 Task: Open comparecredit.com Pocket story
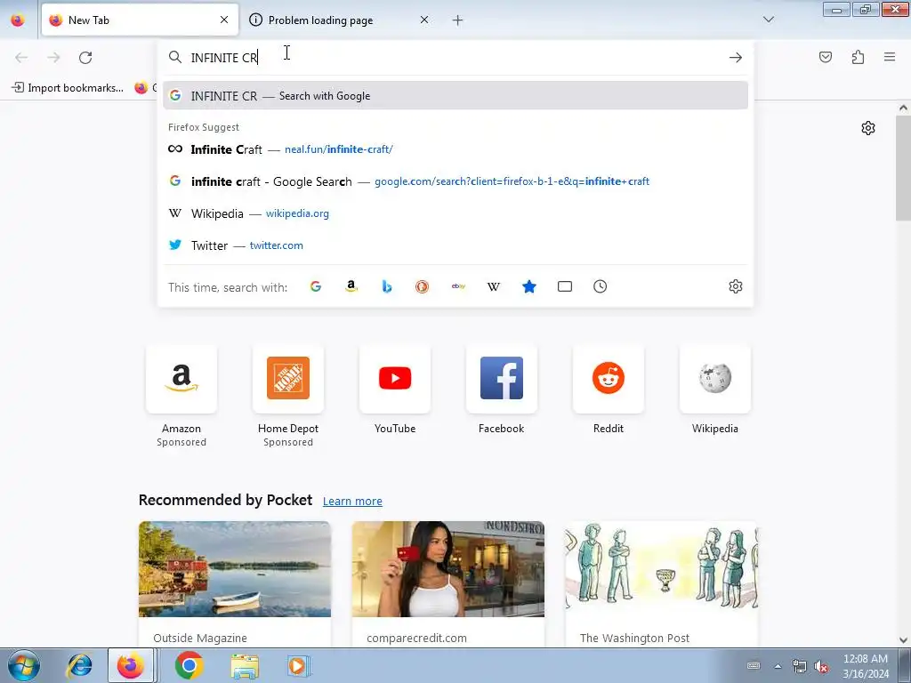pyautogui.click(x=448, y=584)
